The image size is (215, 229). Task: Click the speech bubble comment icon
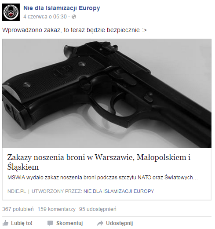pos(50,223)
